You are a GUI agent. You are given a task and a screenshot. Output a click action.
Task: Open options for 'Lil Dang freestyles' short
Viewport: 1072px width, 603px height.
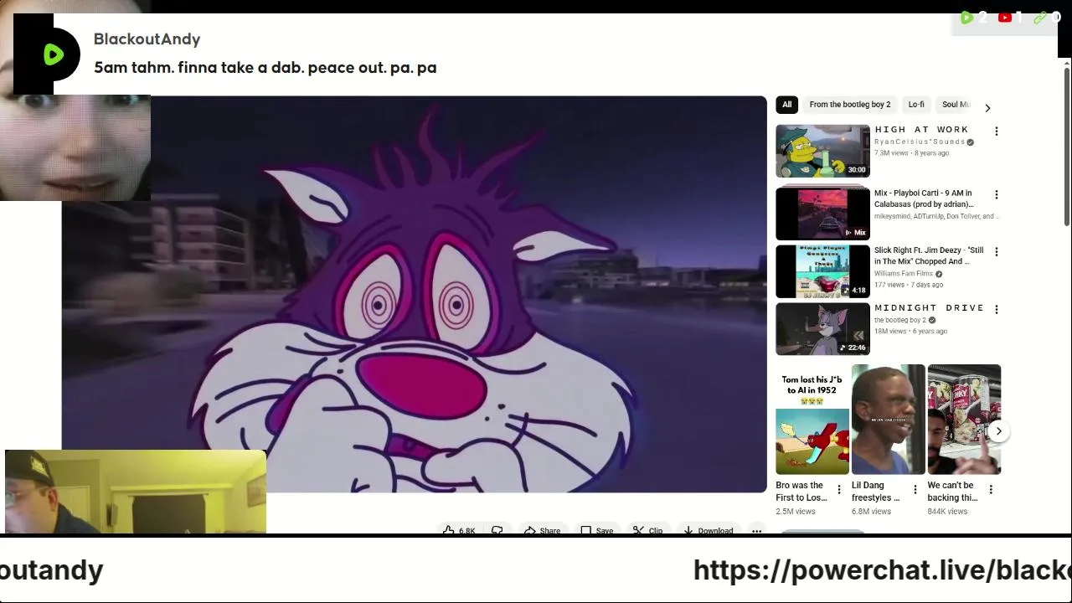(915, 490)
